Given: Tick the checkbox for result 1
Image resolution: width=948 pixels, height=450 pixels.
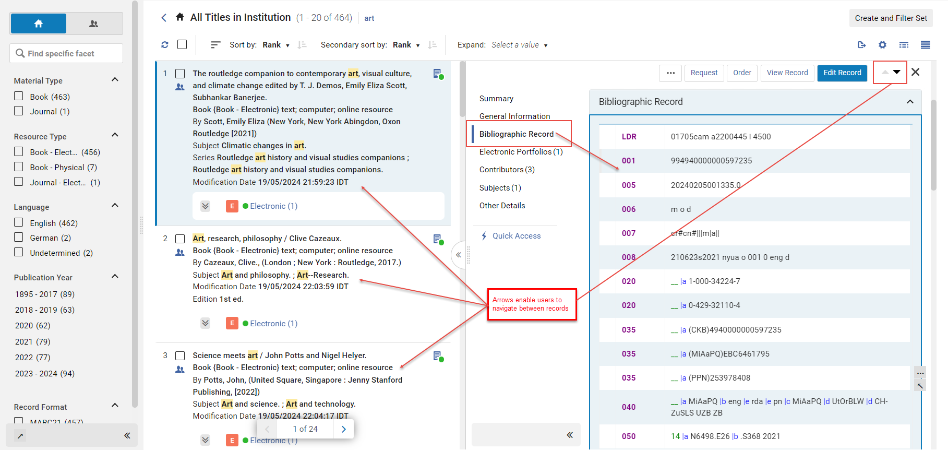Looking at the screenshot, I should [180, 74].
